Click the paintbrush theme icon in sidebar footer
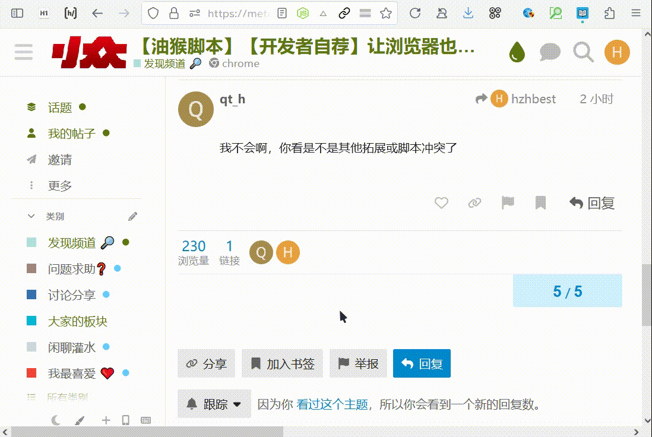 80,420
